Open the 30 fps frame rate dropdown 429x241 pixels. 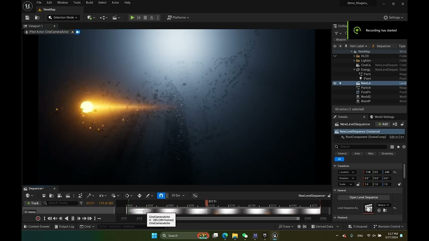pyautogui.click(x=178, y=195)
